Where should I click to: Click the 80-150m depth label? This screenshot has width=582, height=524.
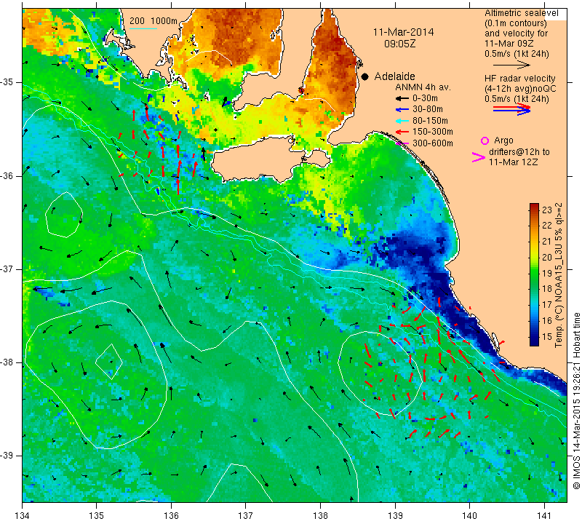[x=430, y=121]
